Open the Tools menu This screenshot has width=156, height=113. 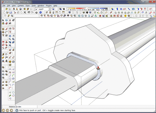click(34, 6)
